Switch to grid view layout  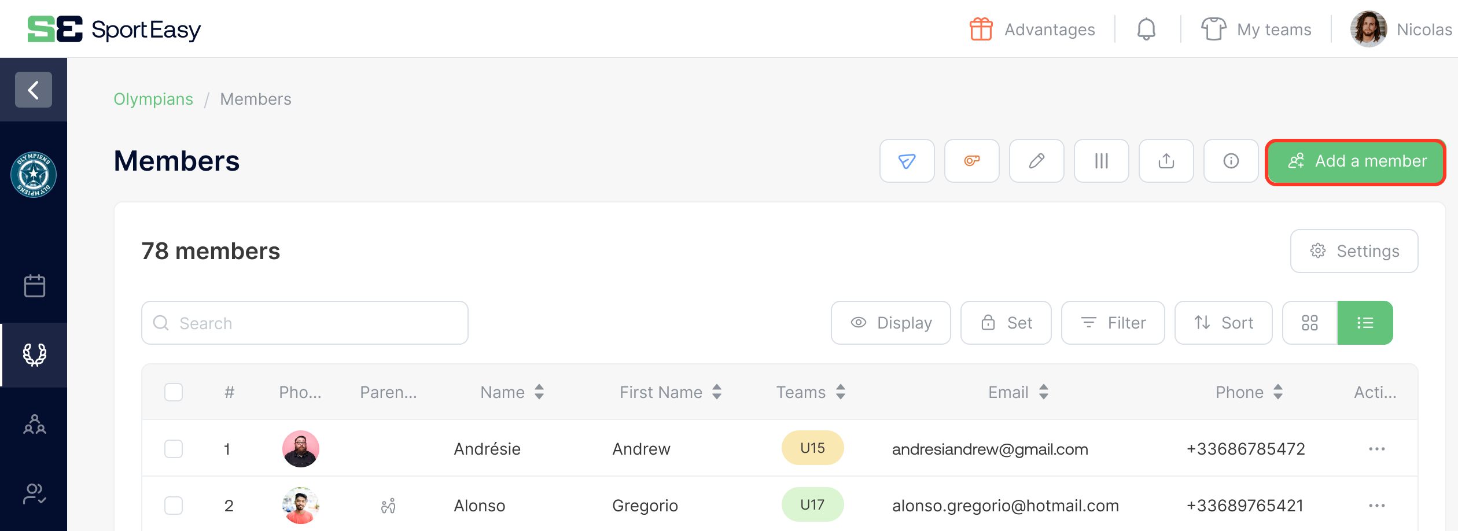click(1309, 322)
